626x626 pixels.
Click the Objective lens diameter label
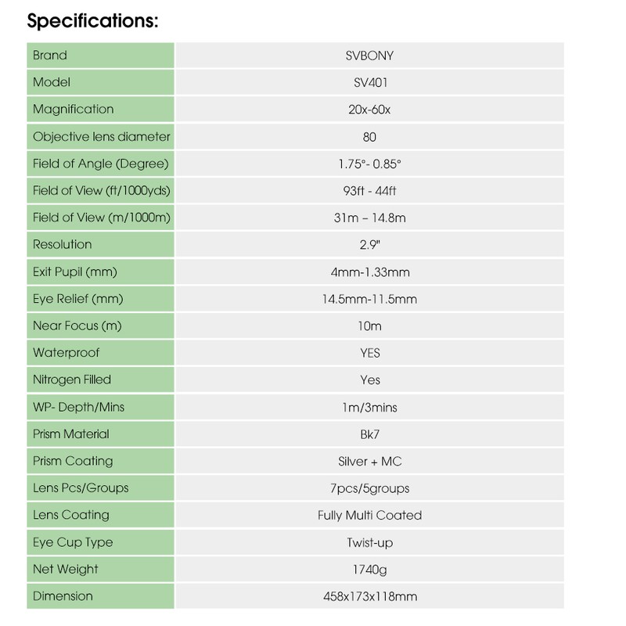[x=102, y=137]
